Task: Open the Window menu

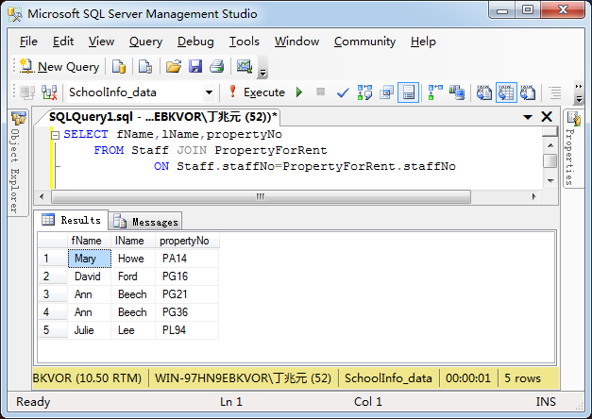Action: [296, 42]
